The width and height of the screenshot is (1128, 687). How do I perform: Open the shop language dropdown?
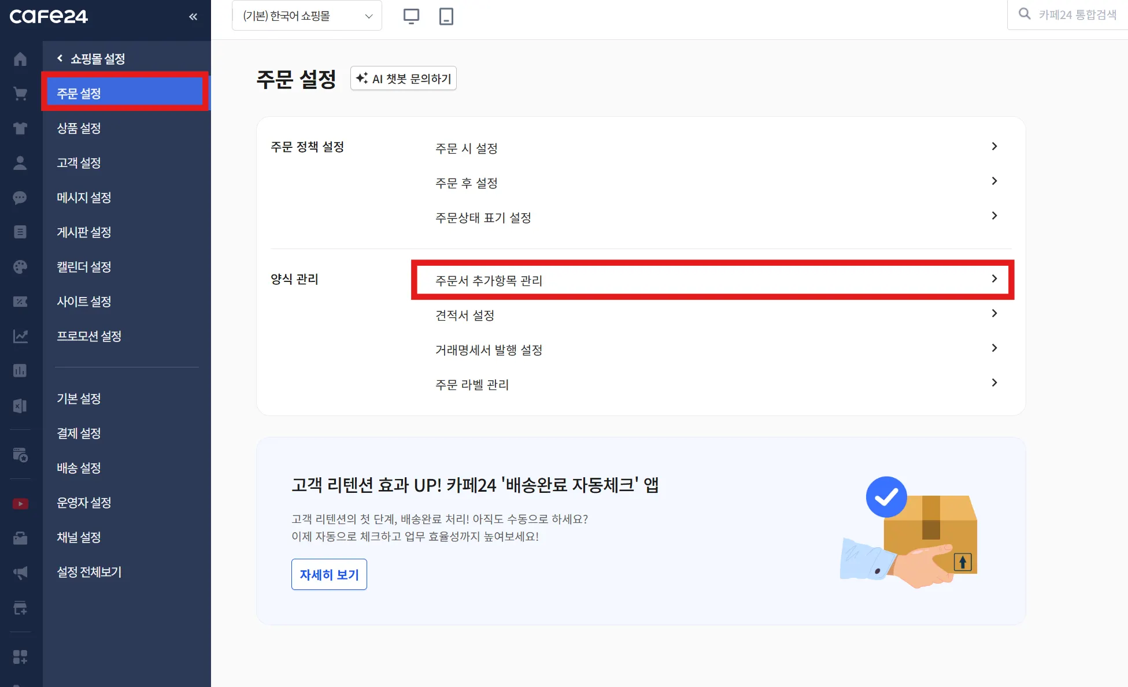point(306,16)
